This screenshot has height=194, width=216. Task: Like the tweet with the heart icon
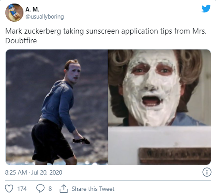[x=9, y=189]
